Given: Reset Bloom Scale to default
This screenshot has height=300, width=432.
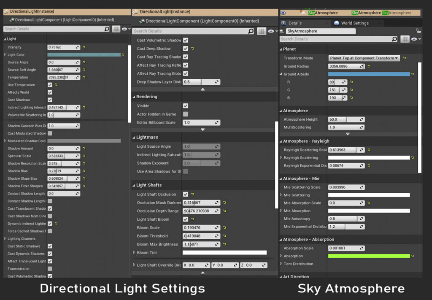Looking at the screenshot, I should [x=224, y=227].
